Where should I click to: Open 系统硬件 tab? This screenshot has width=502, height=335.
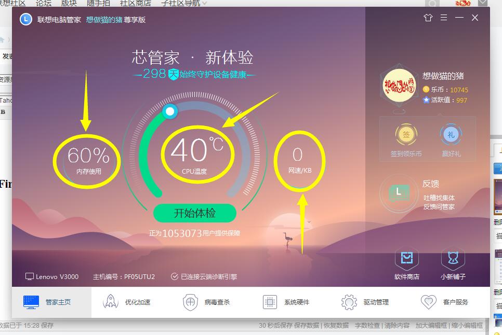coord(286,302)
